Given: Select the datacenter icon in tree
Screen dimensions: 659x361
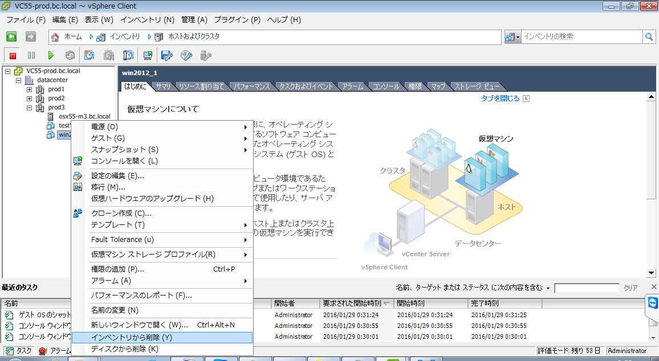Looking at the screenshot, I should (x=29, y=80).
